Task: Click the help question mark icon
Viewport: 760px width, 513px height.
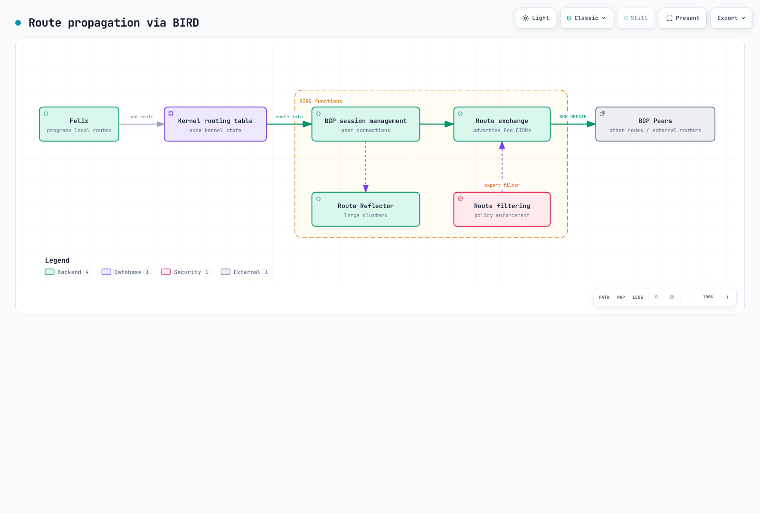Action: [672, 297]
